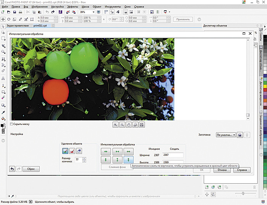Click the zoom out magnifier below preview
Image resolution: width=267 pixels, height=205 pixels.
pos(122,125)
